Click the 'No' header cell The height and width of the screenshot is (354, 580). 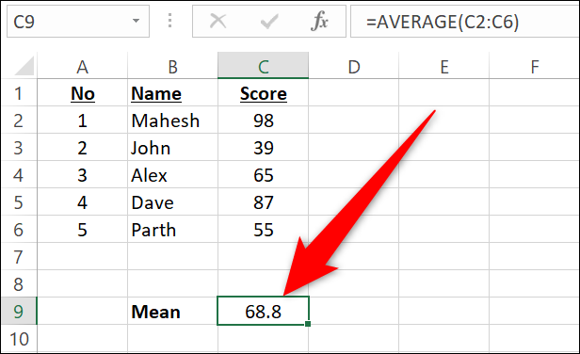(x=83, y=92)
